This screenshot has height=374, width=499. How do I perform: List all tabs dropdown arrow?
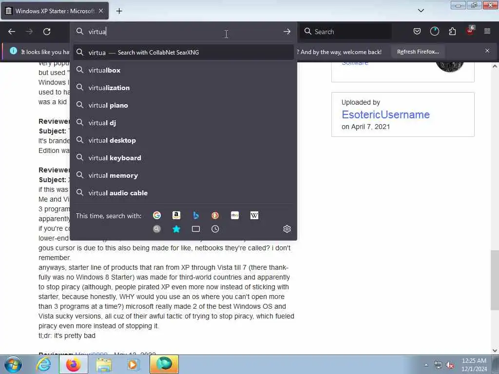point(421,11)
